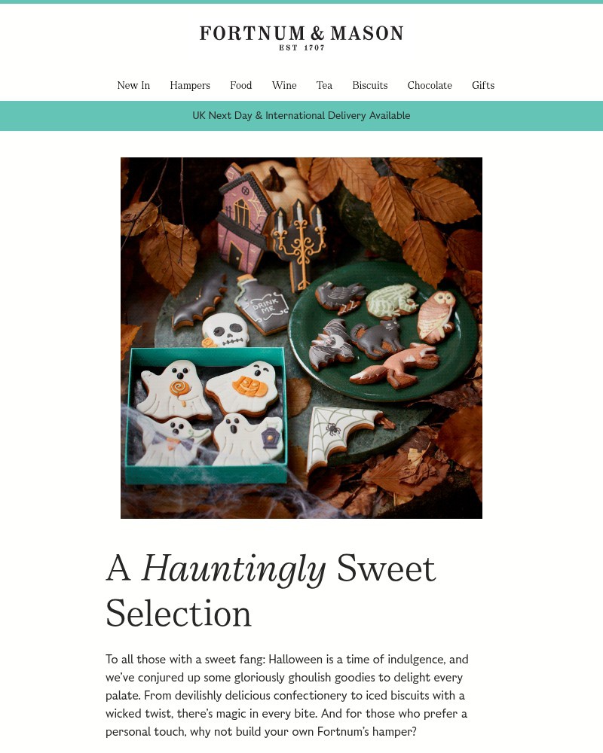Click the 'Drink Me' bottle biscuit
The image size is (603, 753).
click(262, 304)
